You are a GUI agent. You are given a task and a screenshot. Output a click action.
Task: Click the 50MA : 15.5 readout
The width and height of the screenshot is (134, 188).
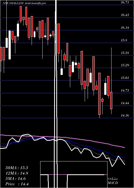click(x=17, y=168)
